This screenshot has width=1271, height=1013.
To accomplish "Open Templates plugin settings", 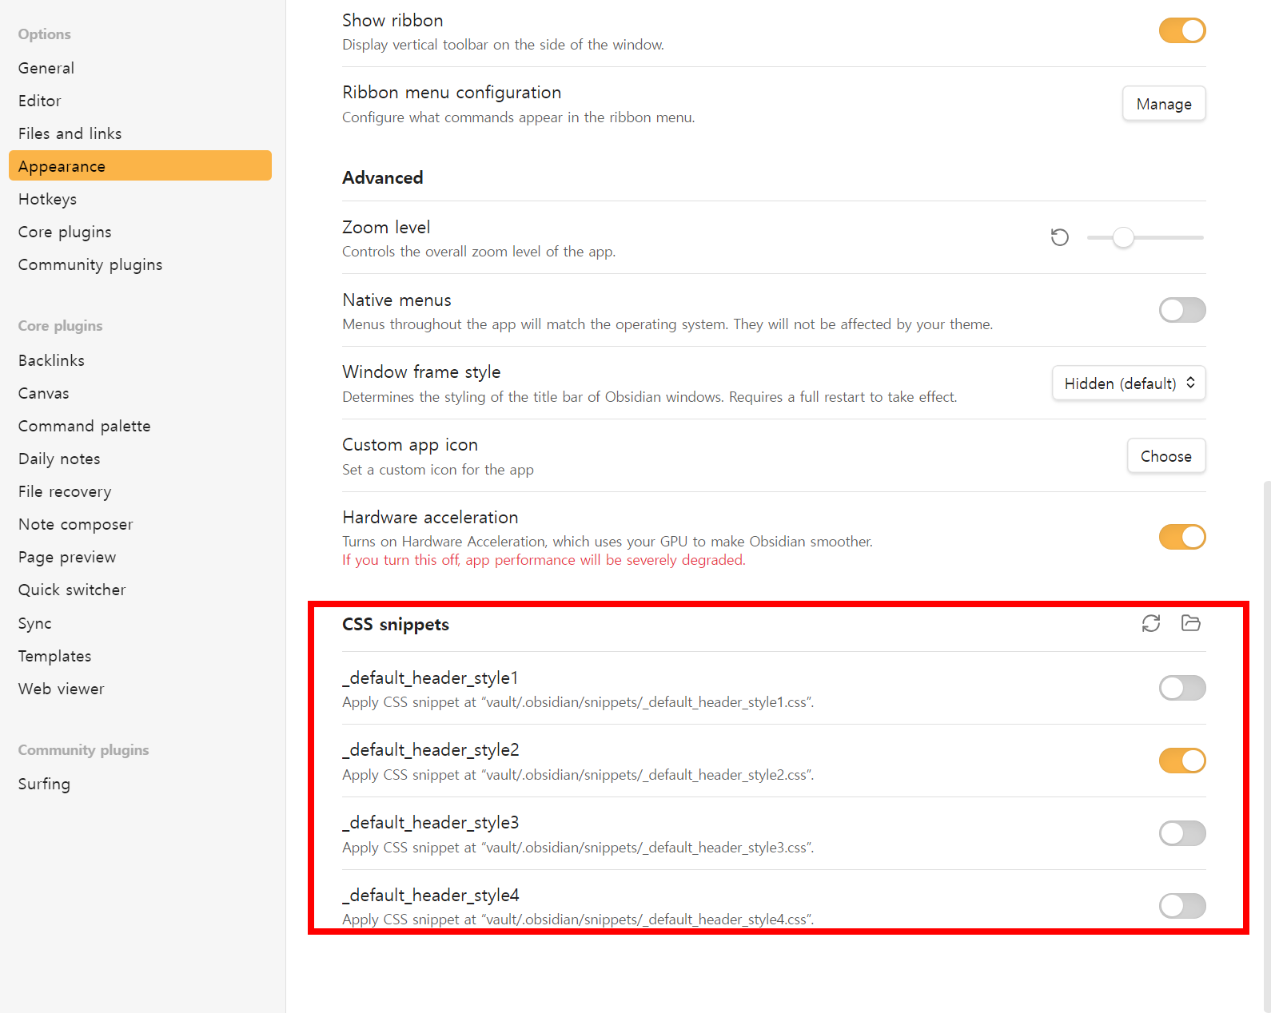I will [140, 656].
